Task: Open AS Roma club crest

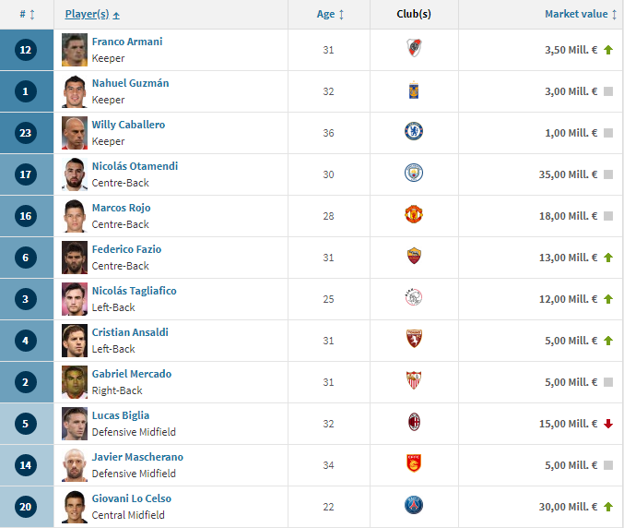Action: [x=414, y=256]
